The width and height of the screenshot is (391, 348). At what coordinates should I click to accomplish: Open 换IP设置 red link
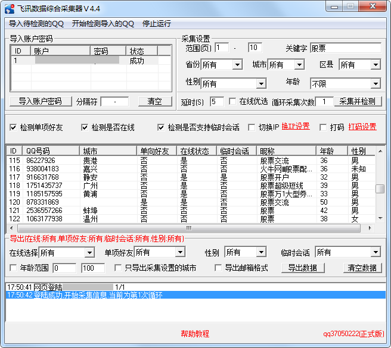coord(296,127)
